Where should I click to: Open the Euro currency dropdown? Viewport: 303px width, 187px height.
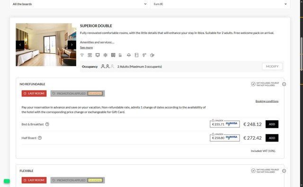coord(220,4)
